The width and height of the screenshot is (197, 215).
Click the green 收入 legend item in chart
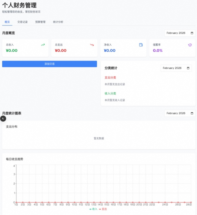point(93,209)
